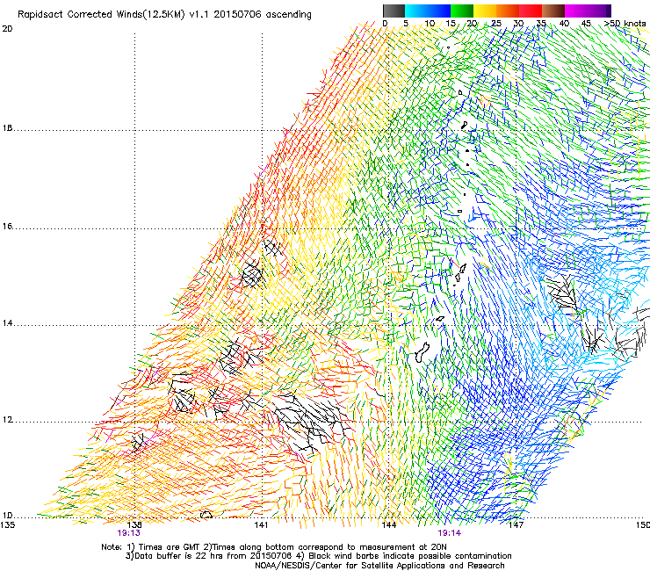Click the blue 10-15 knots legend swatch

point(438,11)
